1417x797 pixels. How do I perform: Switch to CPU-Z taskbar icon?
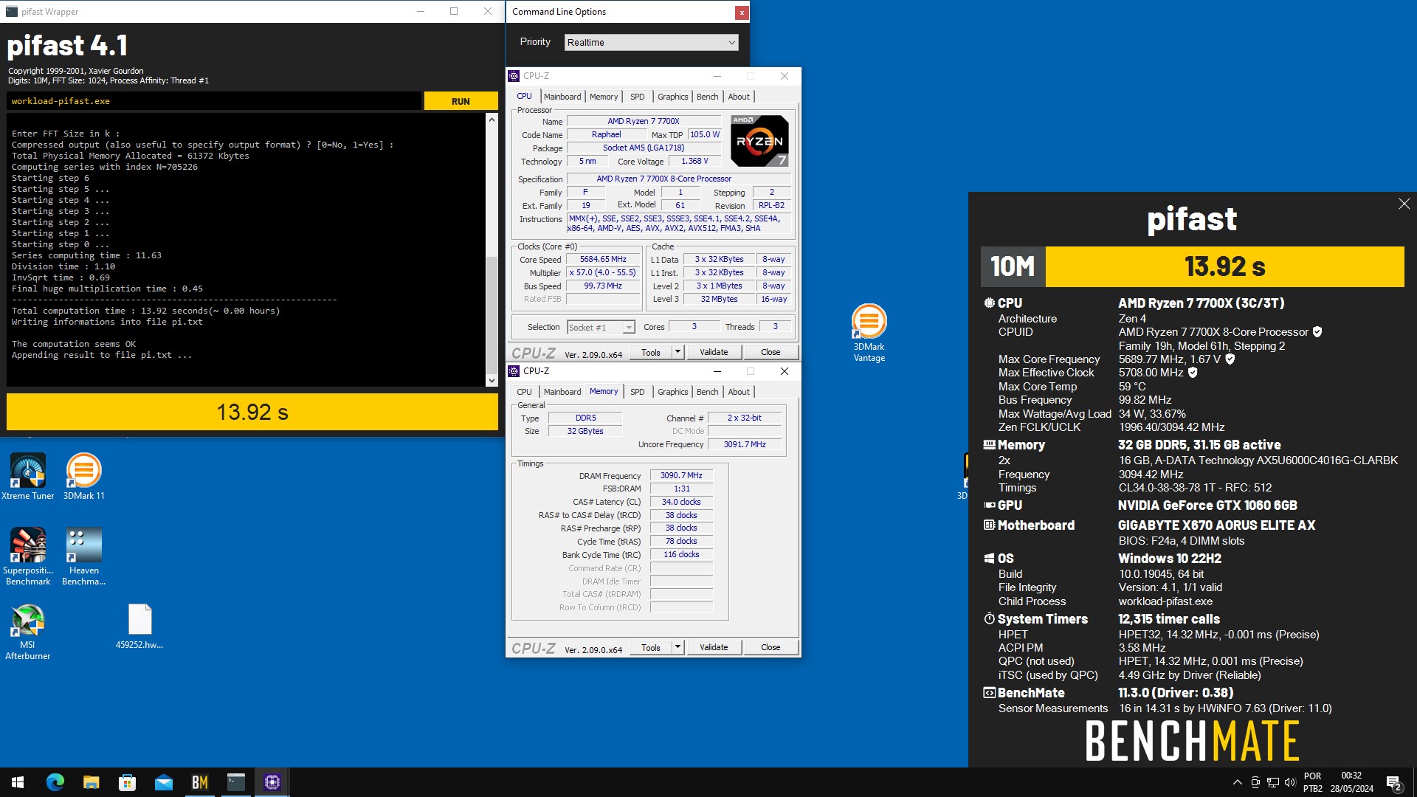[272, 782]
